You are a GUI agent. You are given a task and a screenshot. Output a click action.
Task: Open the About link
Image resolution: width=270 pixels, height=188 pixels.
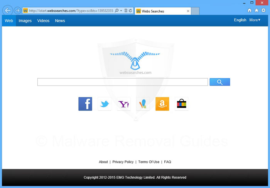point(103,162)
